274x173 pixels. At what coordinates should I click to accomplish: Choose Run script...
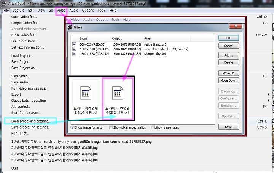pos(20,133)
